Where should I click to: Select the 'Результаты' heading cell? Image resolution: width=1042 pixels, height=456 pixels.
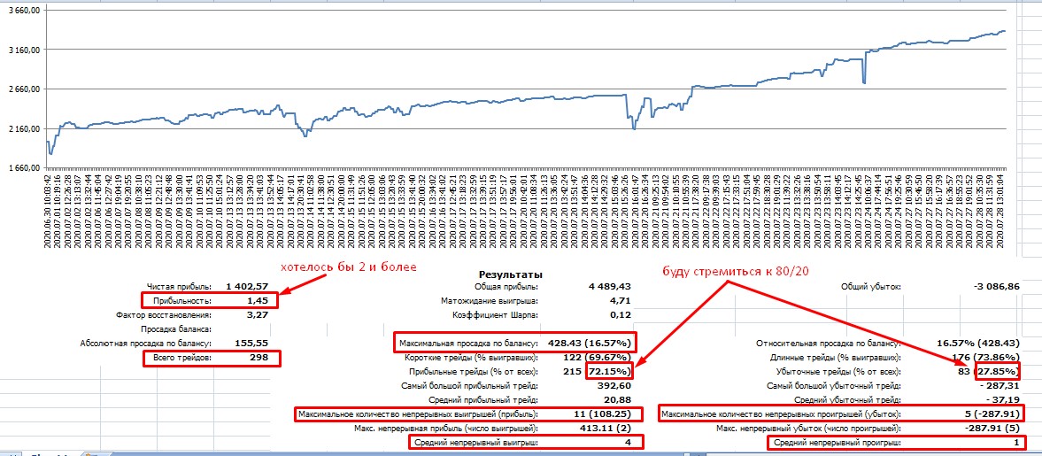pos(510,274)
